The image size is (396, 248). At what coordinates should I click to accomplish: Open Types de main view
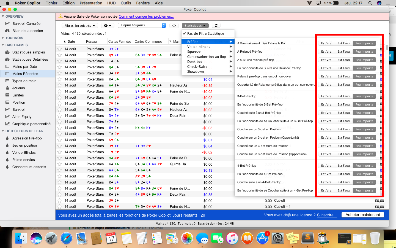24,81
